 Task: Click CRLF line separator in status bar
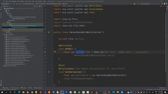[x=155, y=90]
